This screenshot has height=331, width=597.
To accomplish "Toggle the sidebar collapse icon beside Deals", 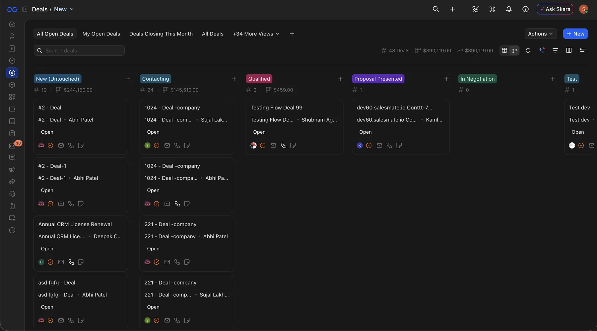I will tap(25, 9).
